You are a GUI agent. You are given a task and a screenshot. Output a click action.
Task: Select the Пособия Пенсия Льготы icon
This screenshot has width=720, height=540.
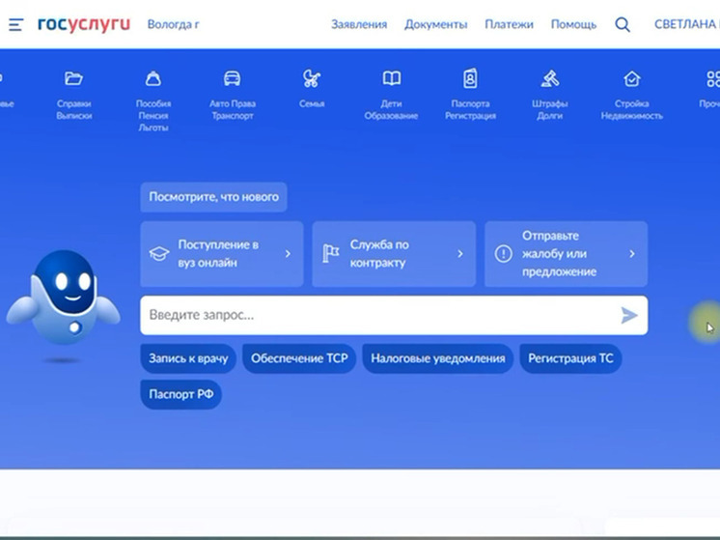[x=153, y=78]
